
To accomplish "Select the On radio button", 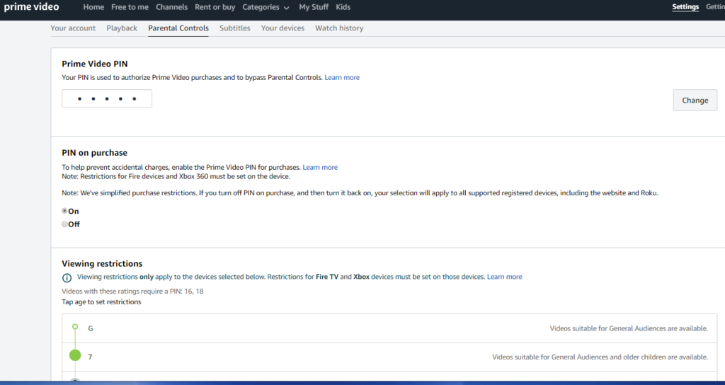I will 64,211.
